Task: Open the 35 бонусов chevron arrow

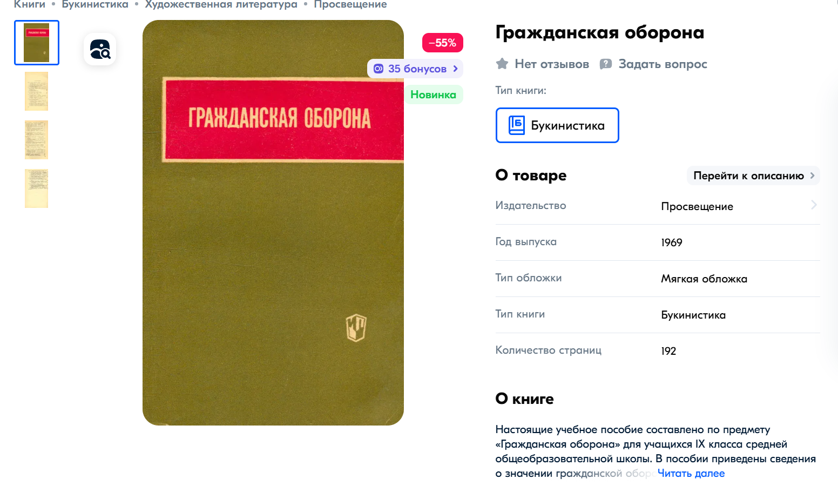Action: point(456,69)
